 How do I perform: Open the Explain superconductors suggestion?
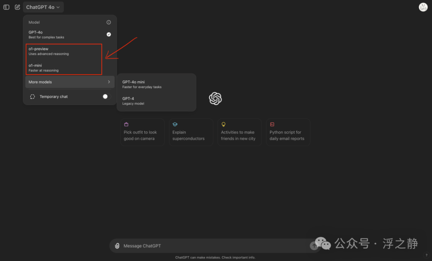click(191, 132)
